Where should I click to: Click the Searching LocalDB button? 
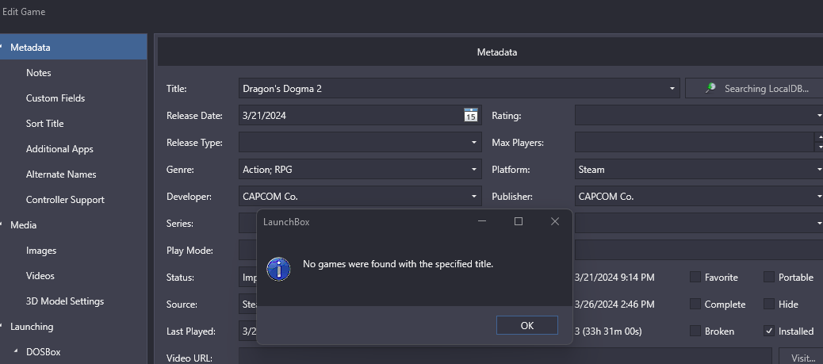[x=754, y=88]
